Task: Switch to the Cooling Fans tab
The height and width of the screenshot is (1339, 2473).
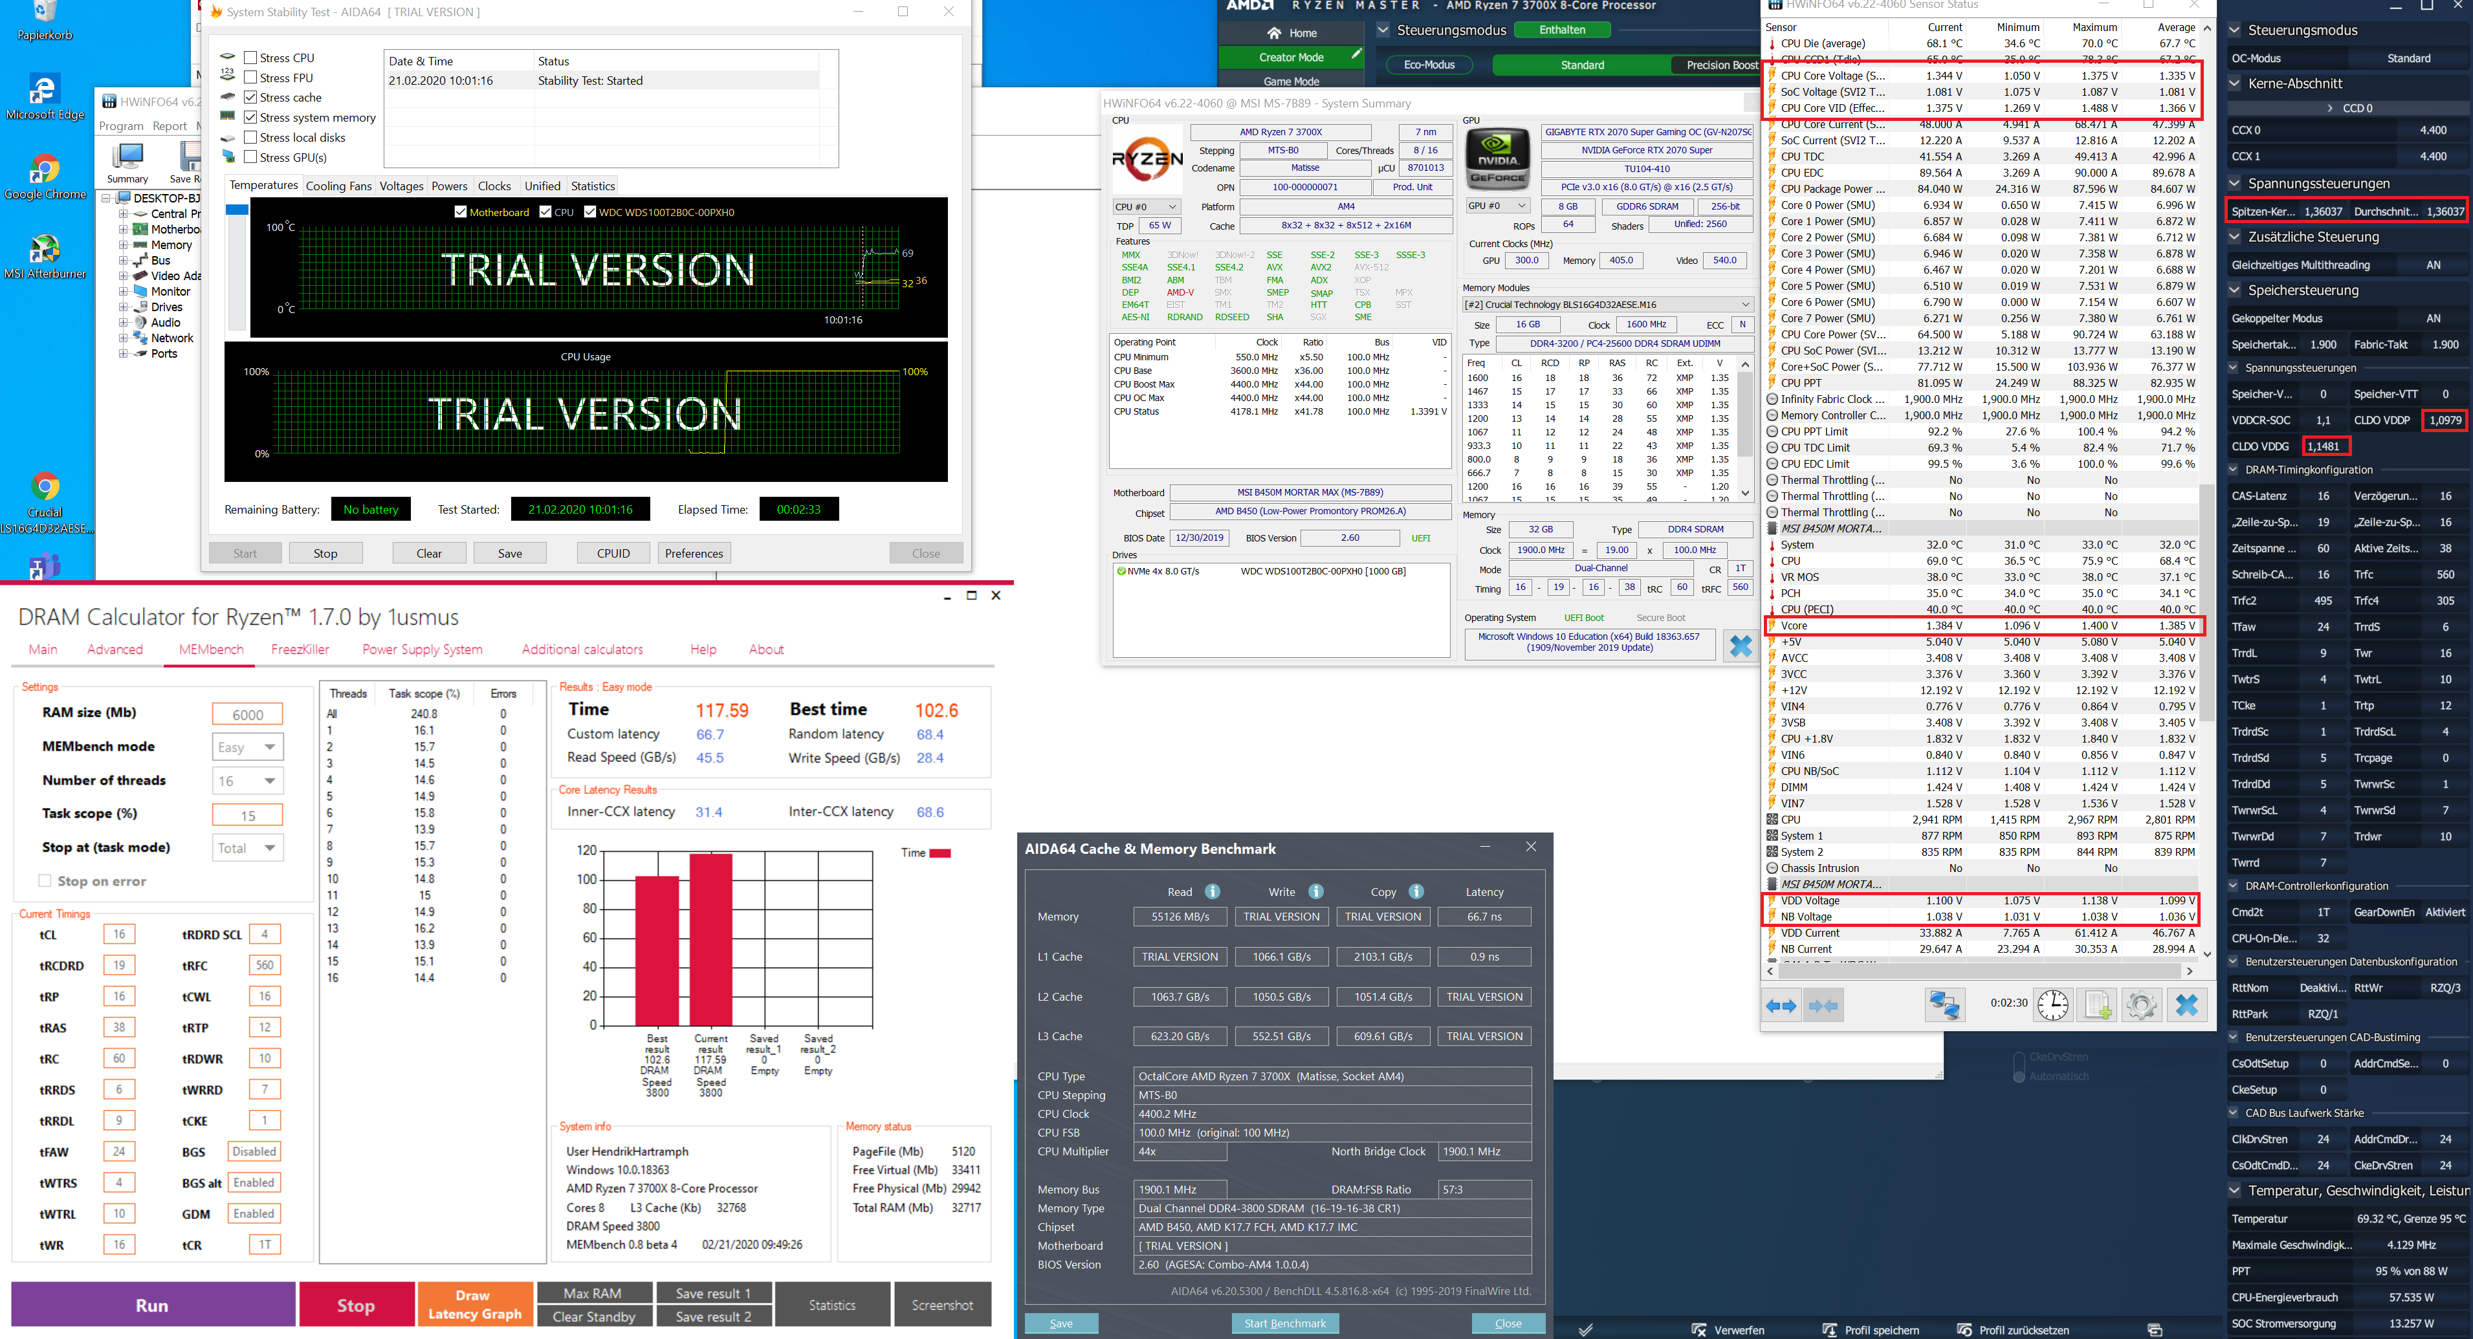Action: click(338, 186)
